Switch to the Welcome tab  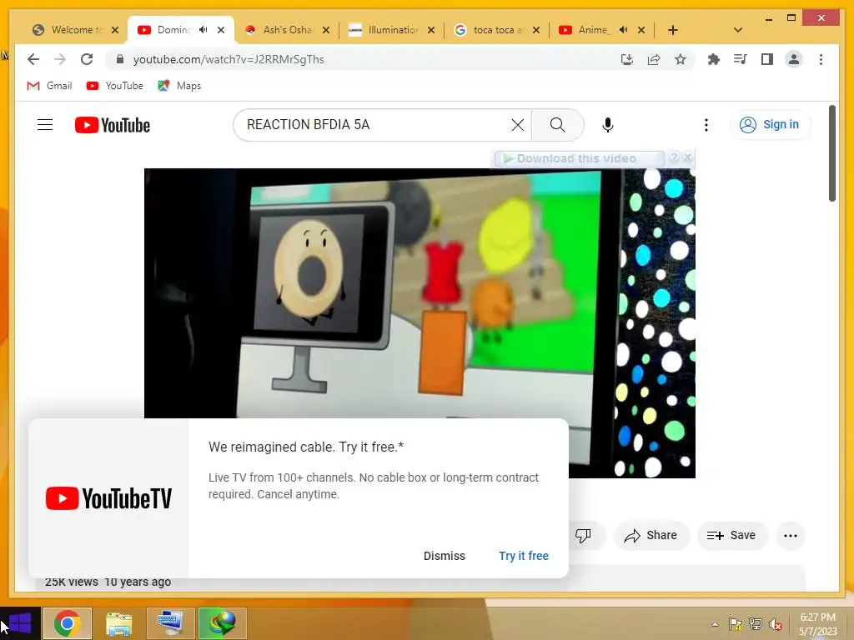point(75,30)
